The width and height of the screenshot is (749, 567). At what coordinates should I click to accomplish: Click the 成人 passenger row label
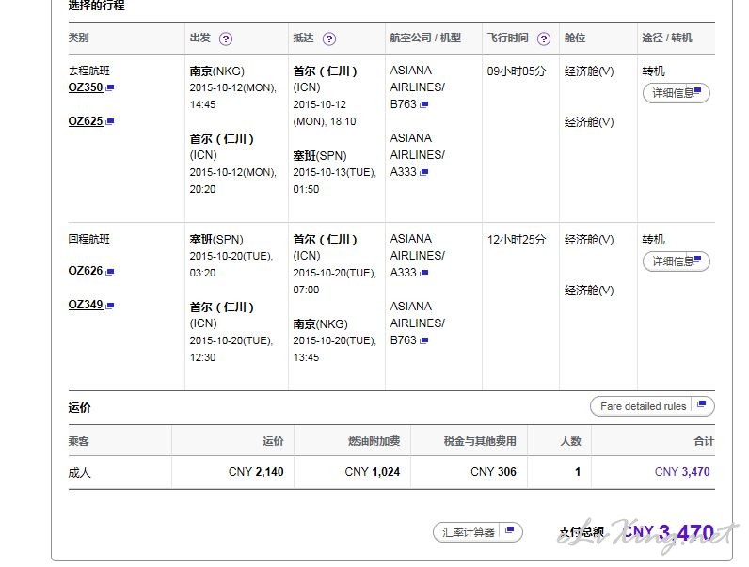tap(79, 472)
